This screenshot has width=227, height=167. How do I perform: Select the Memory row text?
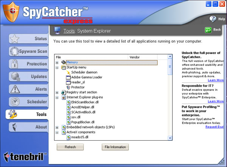(x=72, y=62)
